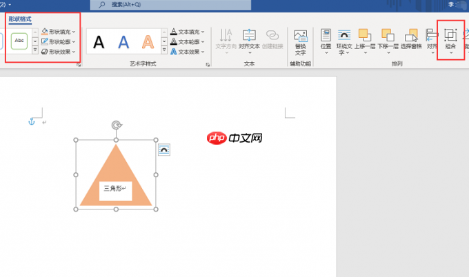Open the 形状格式 ribbon tab
This screenshot has width=469, height=277.
point(20,19)
